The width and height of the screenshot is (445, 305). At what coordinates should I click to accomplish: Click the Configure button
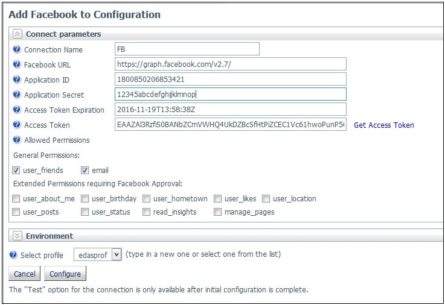point(65,274)
